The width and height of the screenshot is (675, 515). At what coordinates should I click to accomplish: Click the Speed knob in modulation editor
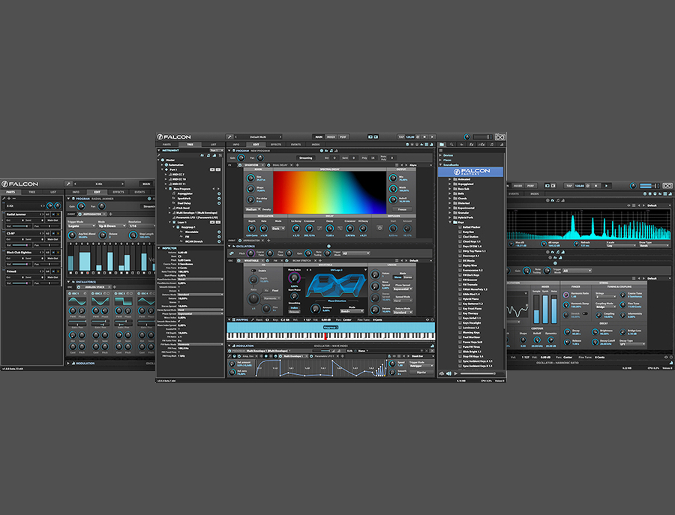[x=392, y=364]
